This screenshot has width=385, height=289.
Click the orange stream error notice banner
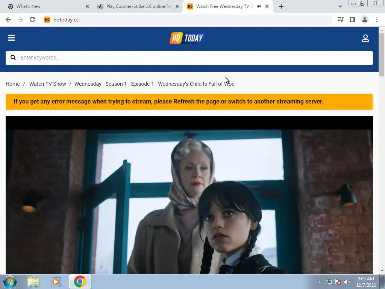click(189, 102)
